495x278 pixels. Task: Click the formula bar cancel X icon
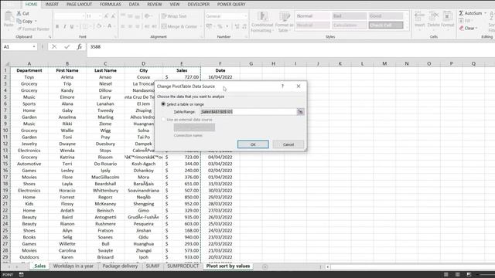pyautogui.click(x=54, y=46)
